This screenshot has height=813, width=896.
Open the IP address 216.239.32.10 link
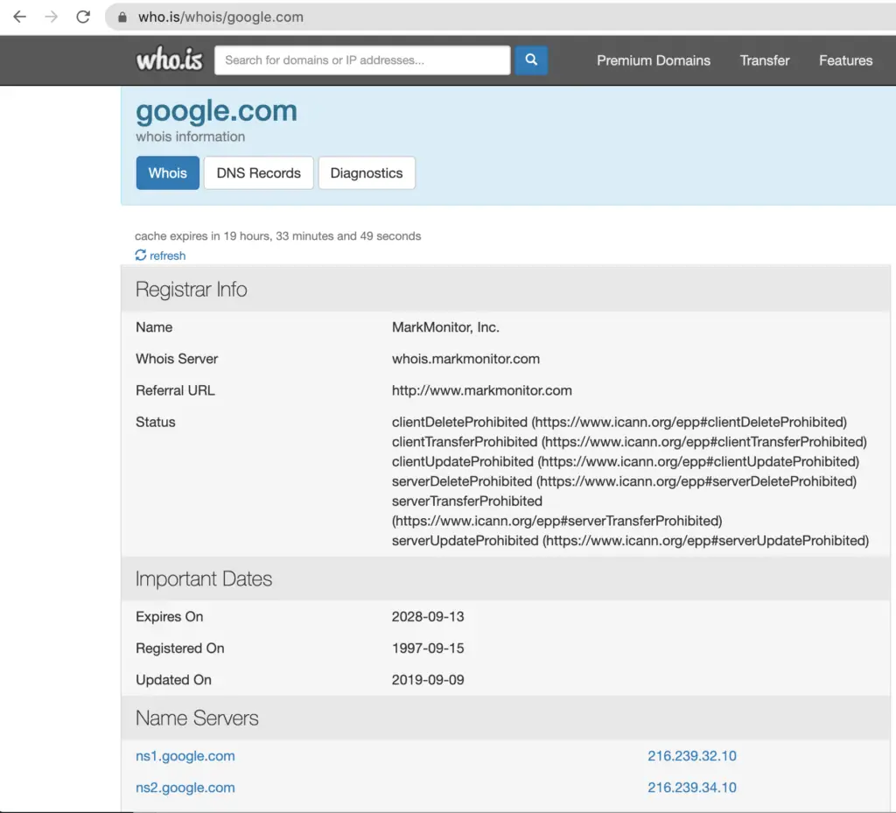692,756
